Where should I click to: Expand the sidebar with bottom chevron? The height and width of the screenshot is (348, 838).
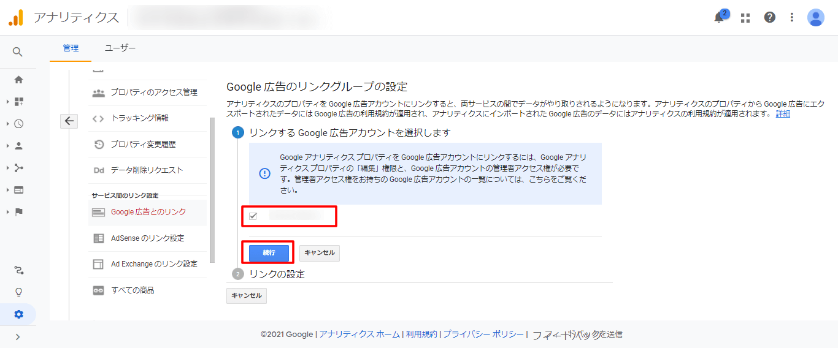tap(18, 336)
